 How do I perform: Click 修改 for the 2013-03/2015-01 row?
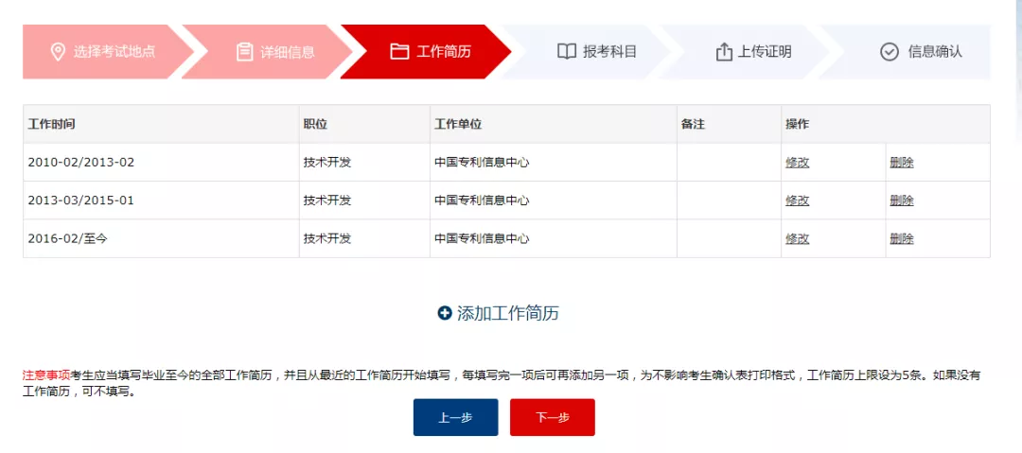click(797, 200)
